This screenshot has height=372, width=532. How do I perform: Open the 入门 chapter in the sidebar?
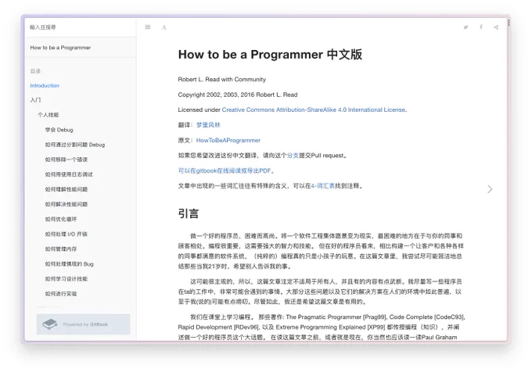[36, 100]
